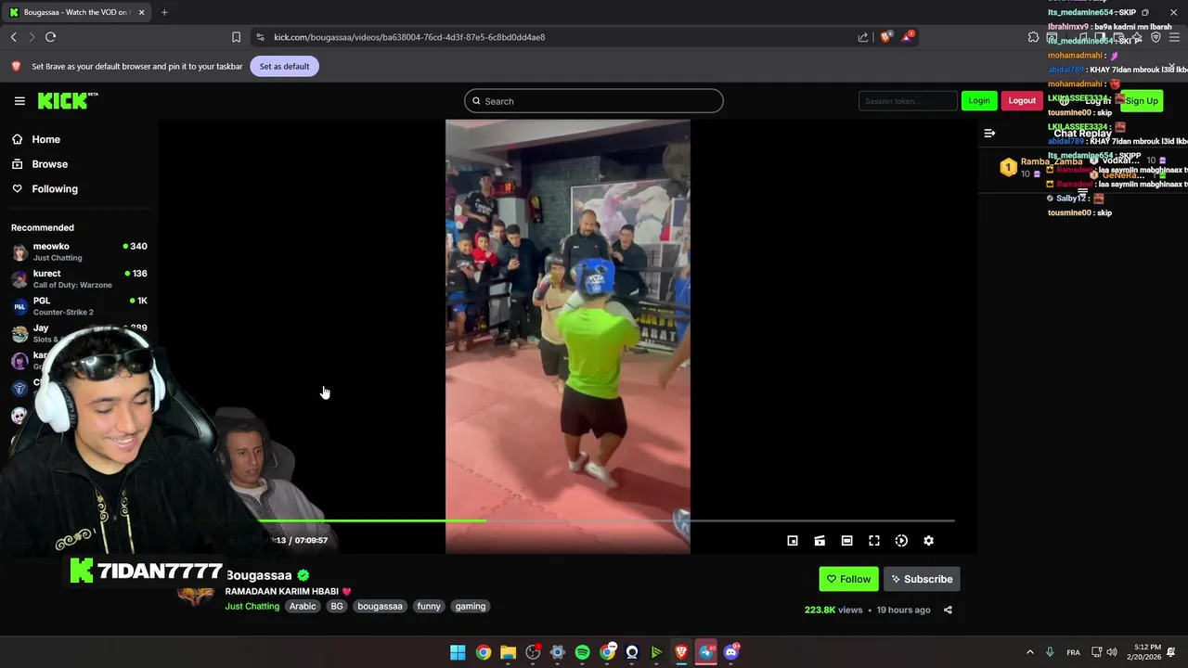Focus the Kick search field
The image size is (1188, 668).
click(594, 101)
